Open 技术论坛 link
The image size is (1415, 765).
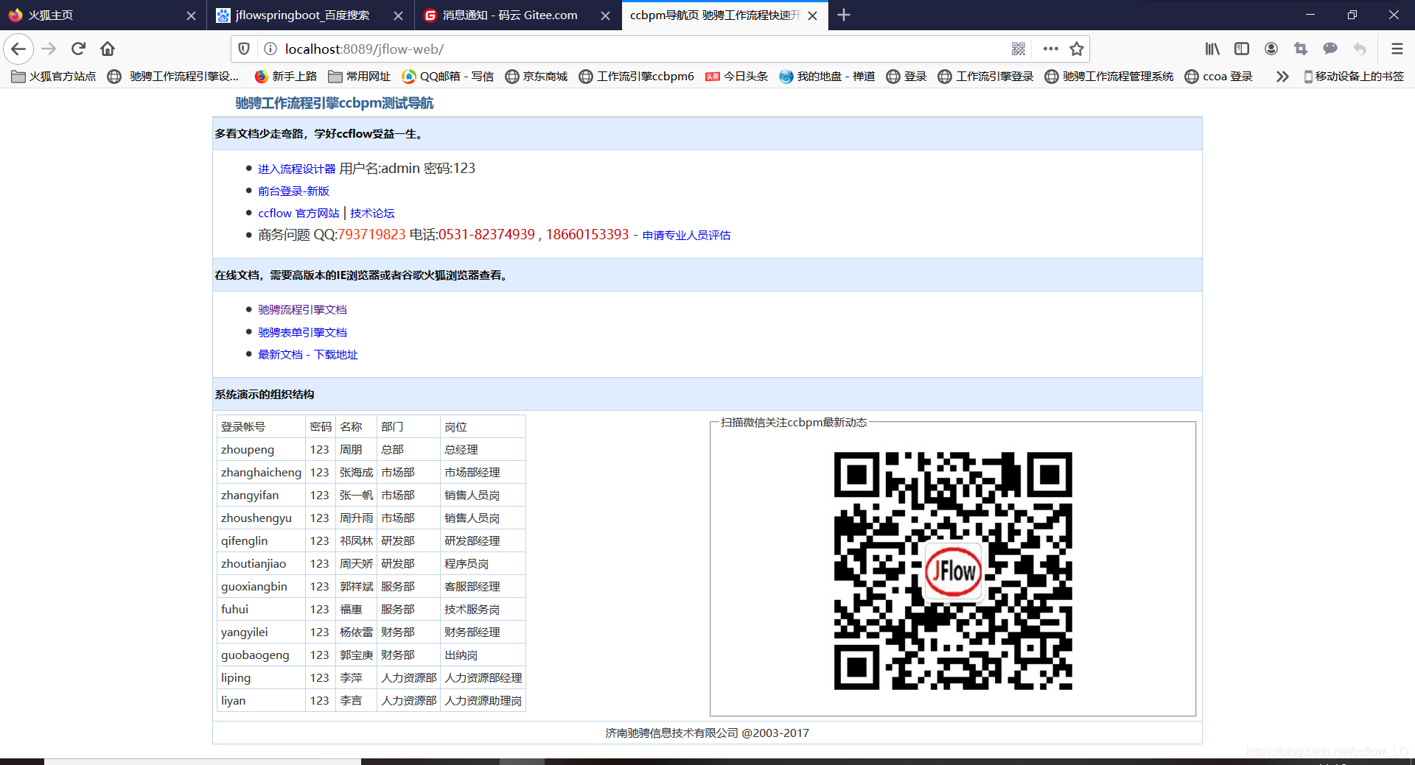click(x=372, y=214)
